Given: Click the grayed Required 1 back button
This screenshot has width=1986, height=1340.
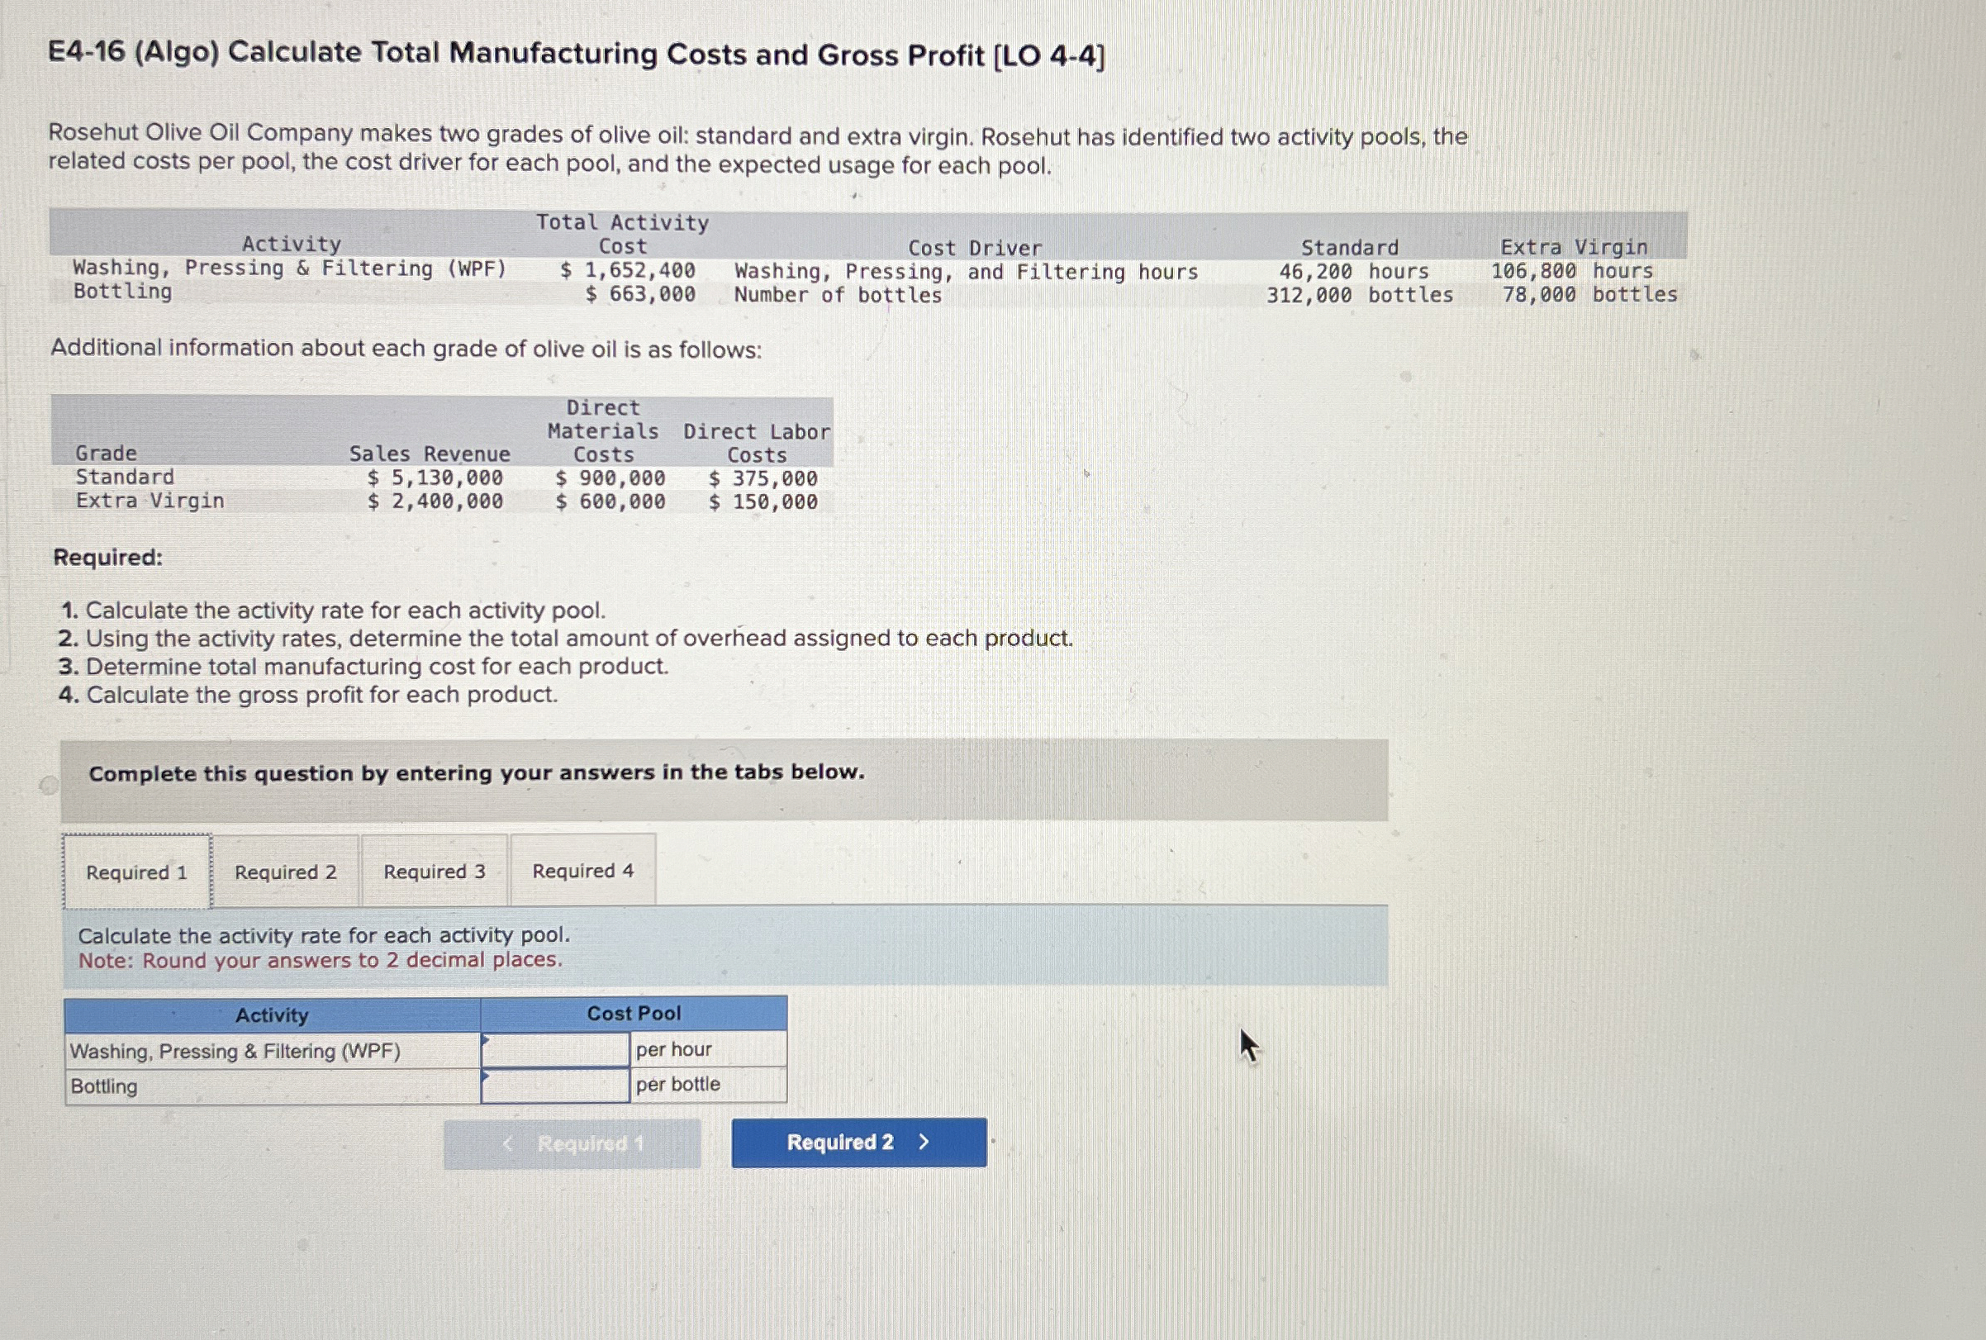Looking at the screenshot, I should pyautogui.click(x=574, y=1143).
